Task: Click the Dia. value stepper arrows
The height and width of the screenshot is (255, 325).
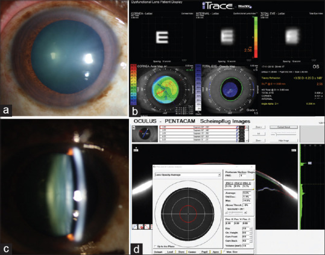Action: coord(251,229)
